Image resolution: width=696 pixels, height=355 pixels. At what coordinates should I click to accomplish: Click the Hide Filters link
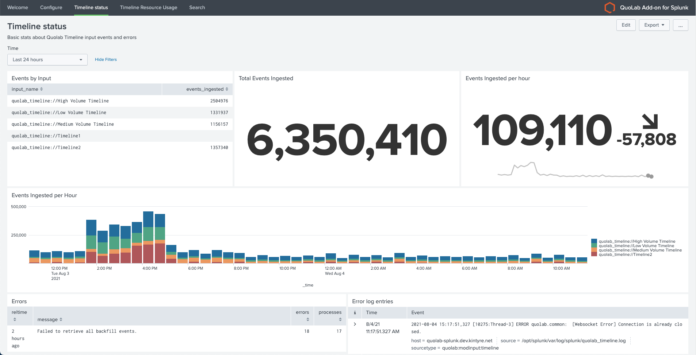coord(106,59)
